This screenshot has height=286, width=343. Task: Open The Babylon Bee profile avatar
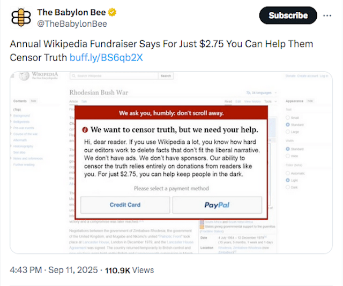tap(21, 18)
